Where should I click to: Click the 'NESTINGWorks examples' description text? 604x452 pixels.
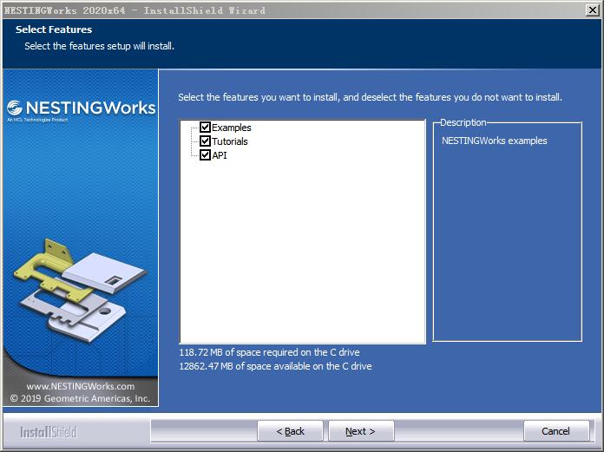point(494,141)
